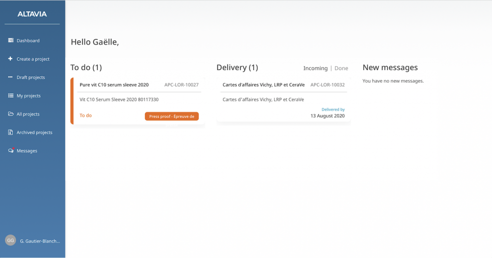
Task: Click the ALTAVIA logo
Action: tap(32, 14)
